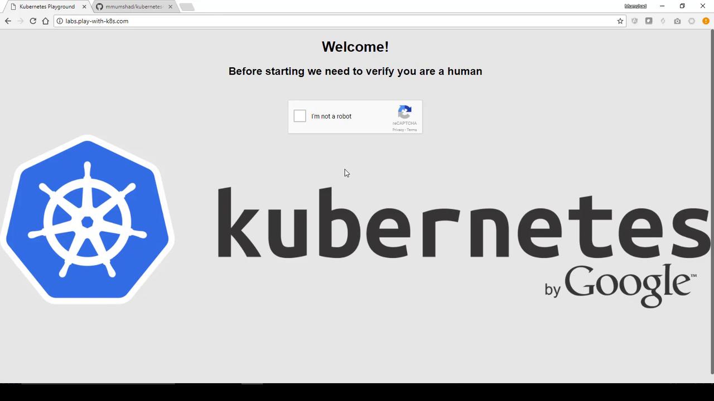Focus the address bar showing labs.play-with-k8s.com
This screenshot has width=714, height=401.
click(x=340, y=21)
